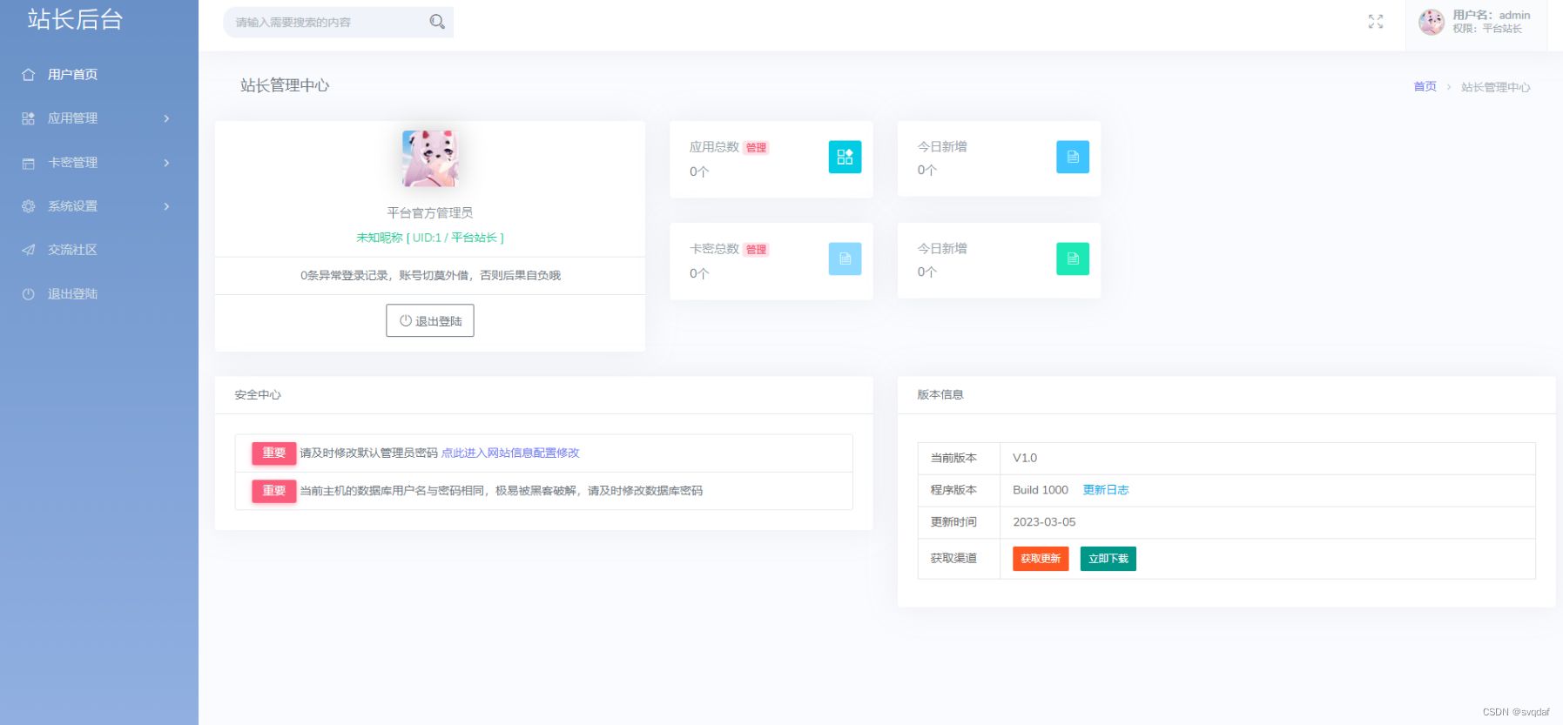
Task: Click the 重要 badge on database warning row
Action: (274, 491)
